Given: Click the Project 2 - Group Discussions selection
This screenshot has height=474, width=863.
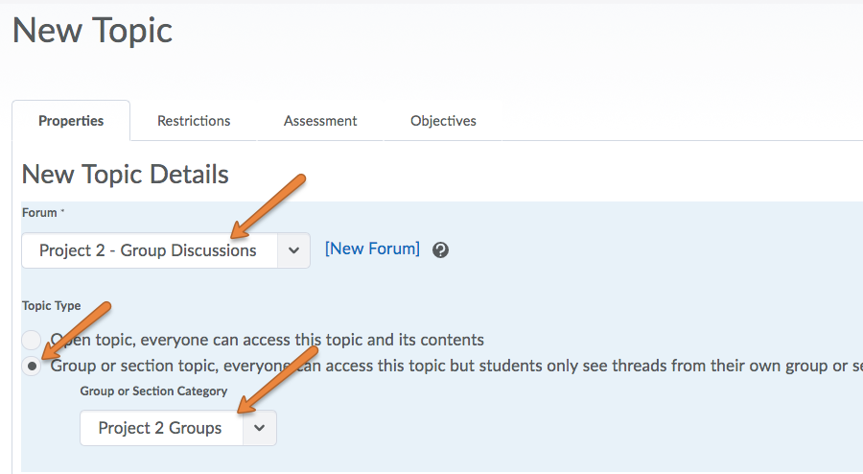Looking at the screenshot, I should click(x=149, y=250).
